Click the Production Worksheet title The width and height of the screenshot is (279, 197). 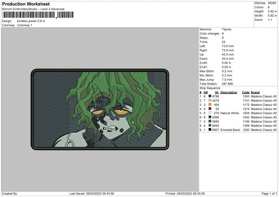click(x=26, y=4)
